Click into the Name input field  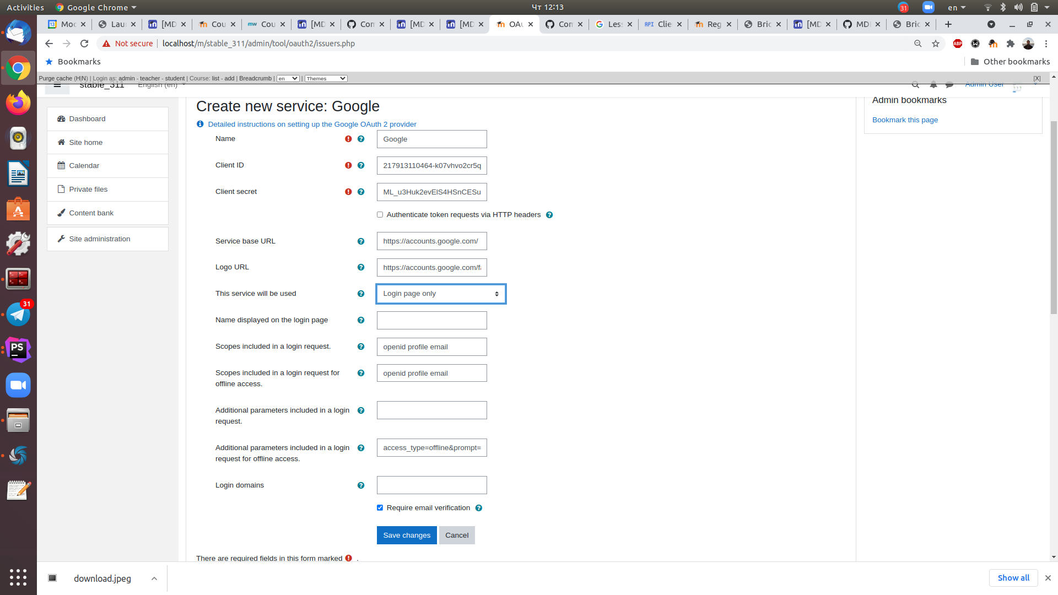[432, 139]
